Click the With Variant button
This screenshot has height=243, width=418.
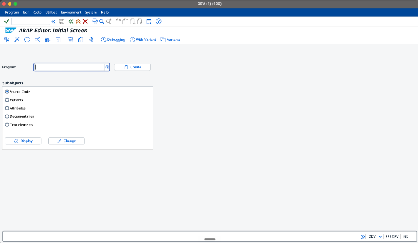(142, 40)
